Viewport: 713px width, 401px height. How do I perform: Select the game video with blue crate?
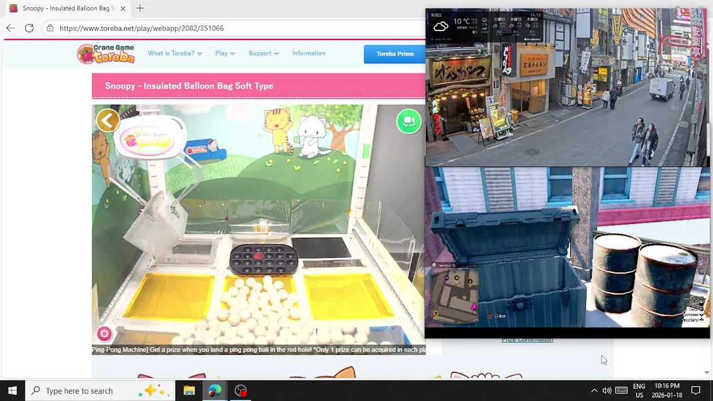[567, 248]
